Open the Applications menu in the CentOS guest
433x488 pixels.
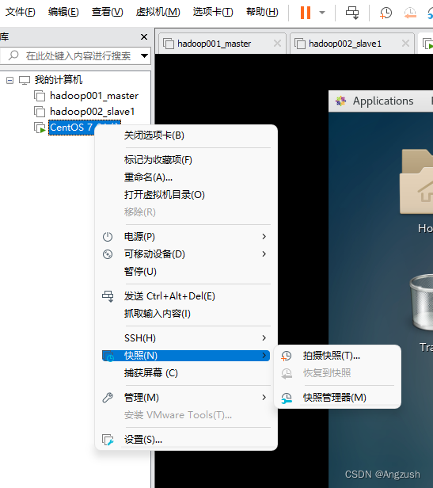click(383, 101)
